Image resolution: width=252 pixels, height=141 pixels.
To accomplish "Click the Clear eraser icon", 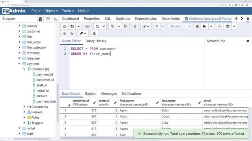I will 83,33.
